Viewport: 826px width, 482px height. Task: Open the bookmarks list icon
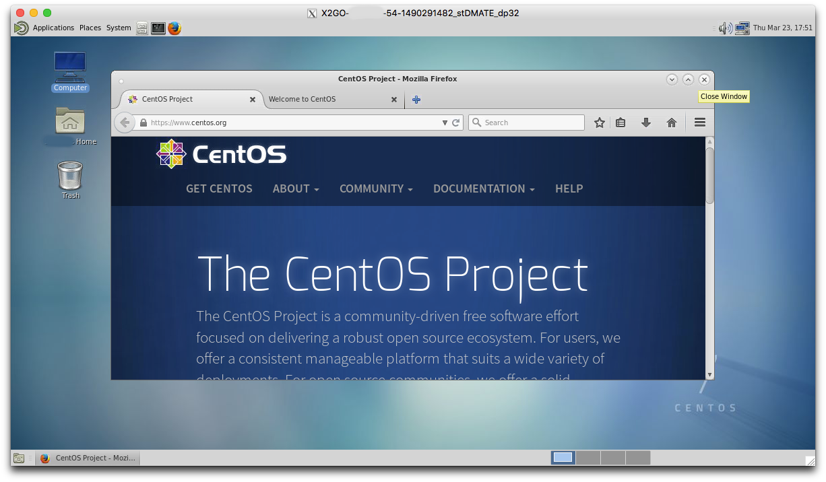pos(621,123)
